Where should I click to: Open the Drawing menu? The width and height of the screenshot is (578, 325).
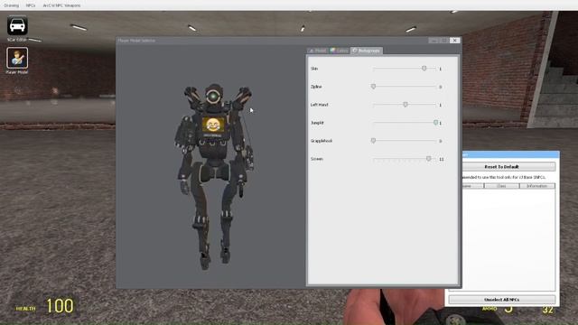pyautogui.click(x=12, y=5)
